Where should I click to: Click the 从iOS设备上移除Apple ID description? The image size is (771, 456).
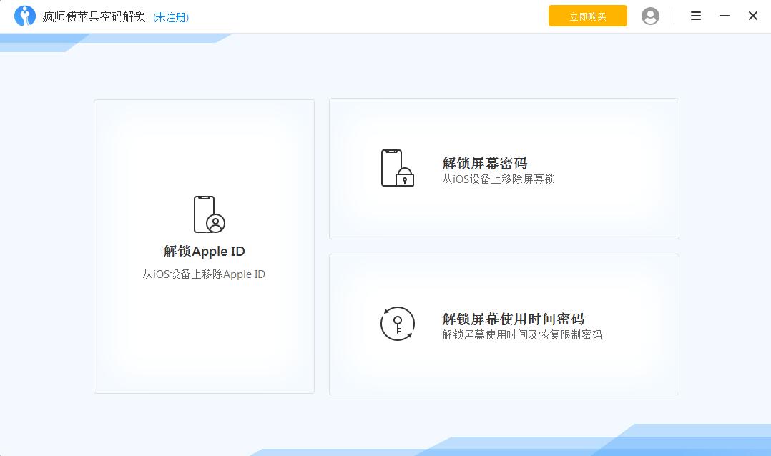204,274
